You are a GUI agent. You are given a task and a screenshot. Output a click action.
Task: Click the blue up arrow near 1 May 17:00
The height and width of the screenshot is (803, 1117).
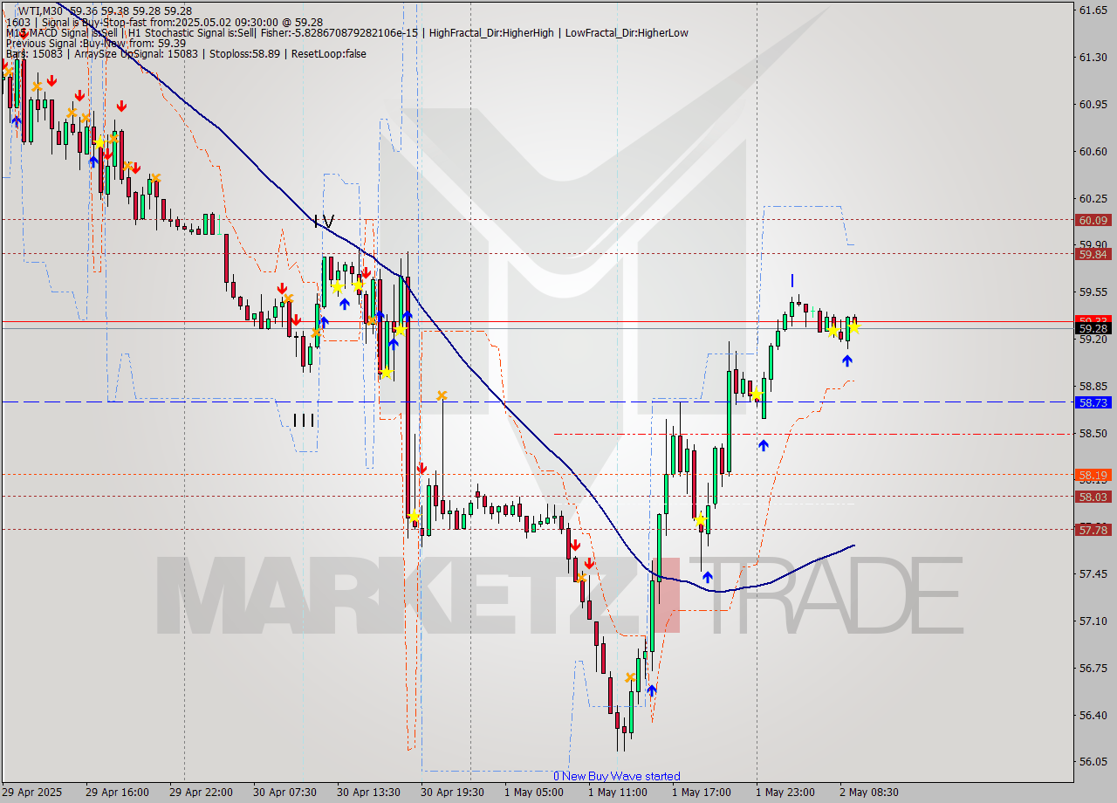[707, 575]
